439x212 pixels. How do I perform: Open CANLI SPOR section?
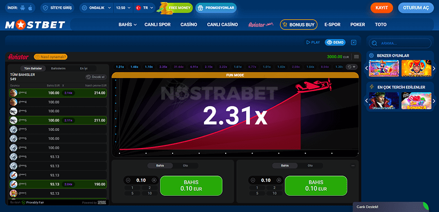[157, 25]
